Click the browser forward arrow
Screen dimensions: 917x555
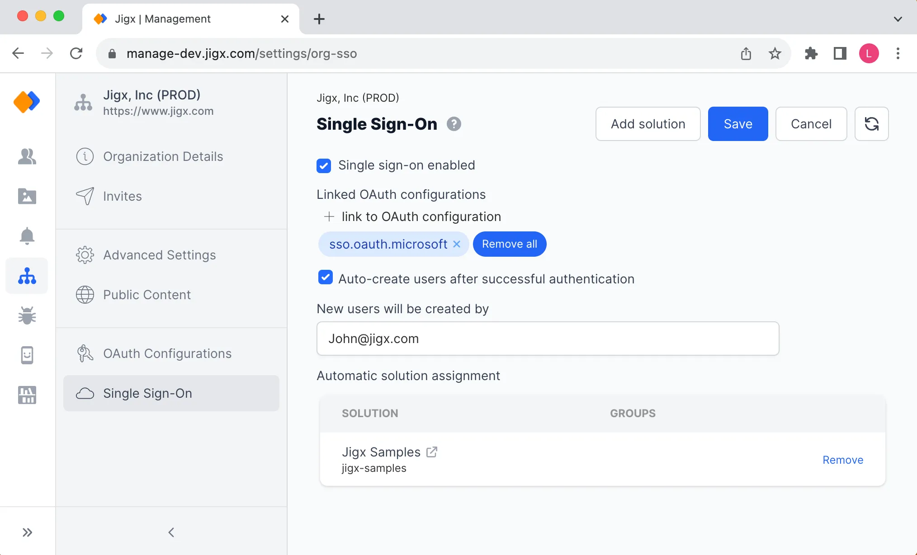point(47,53)
